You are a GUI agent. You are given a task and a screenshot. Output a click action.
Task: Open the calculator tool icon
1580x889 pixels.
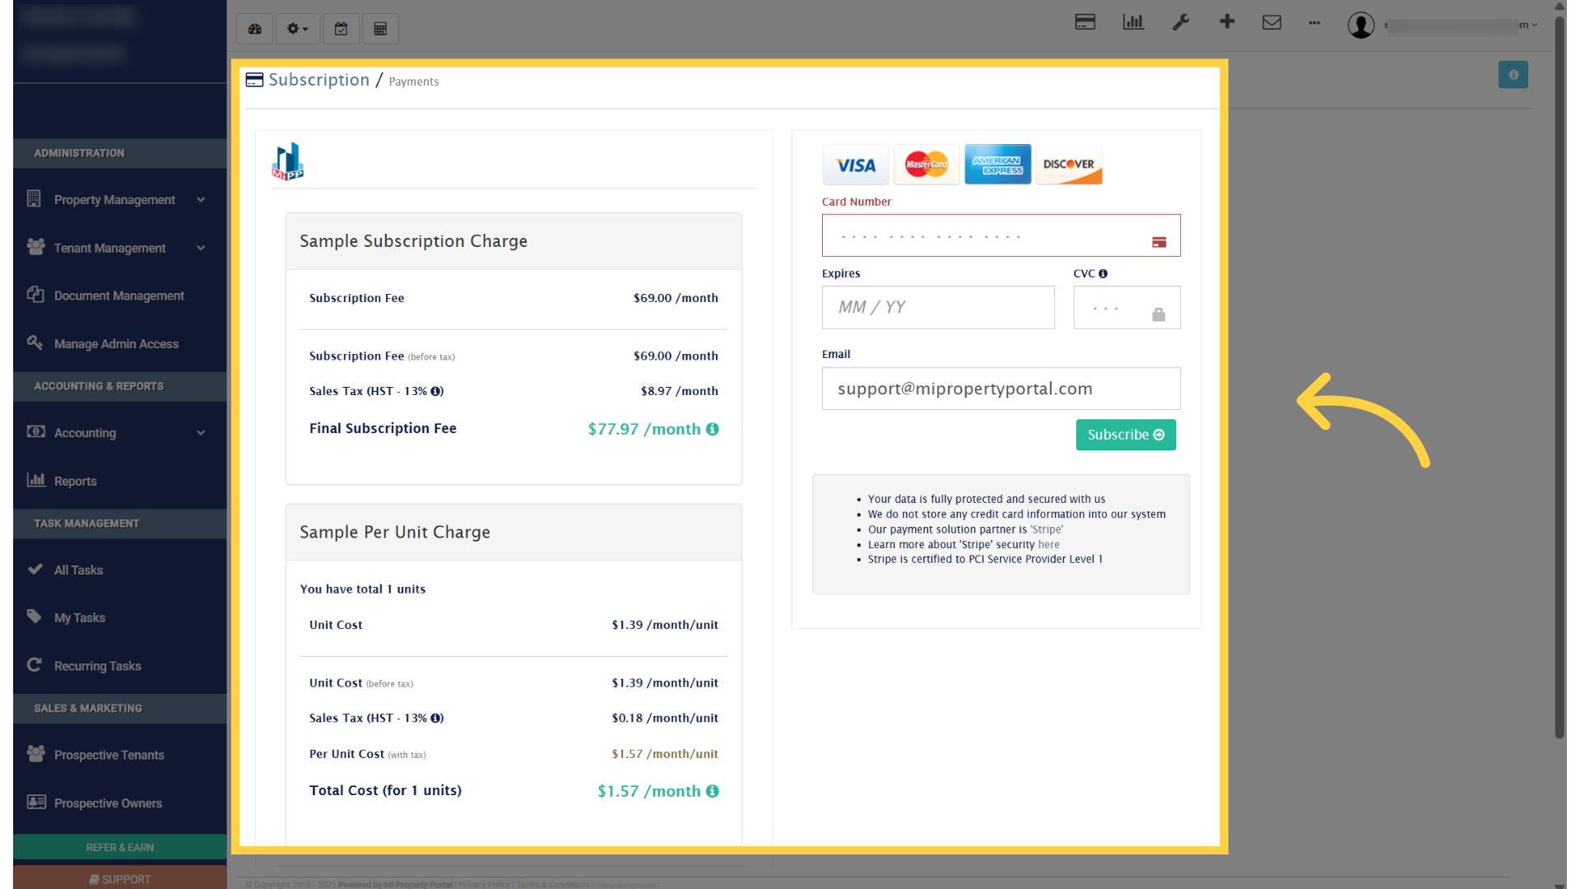pos(380,28)
